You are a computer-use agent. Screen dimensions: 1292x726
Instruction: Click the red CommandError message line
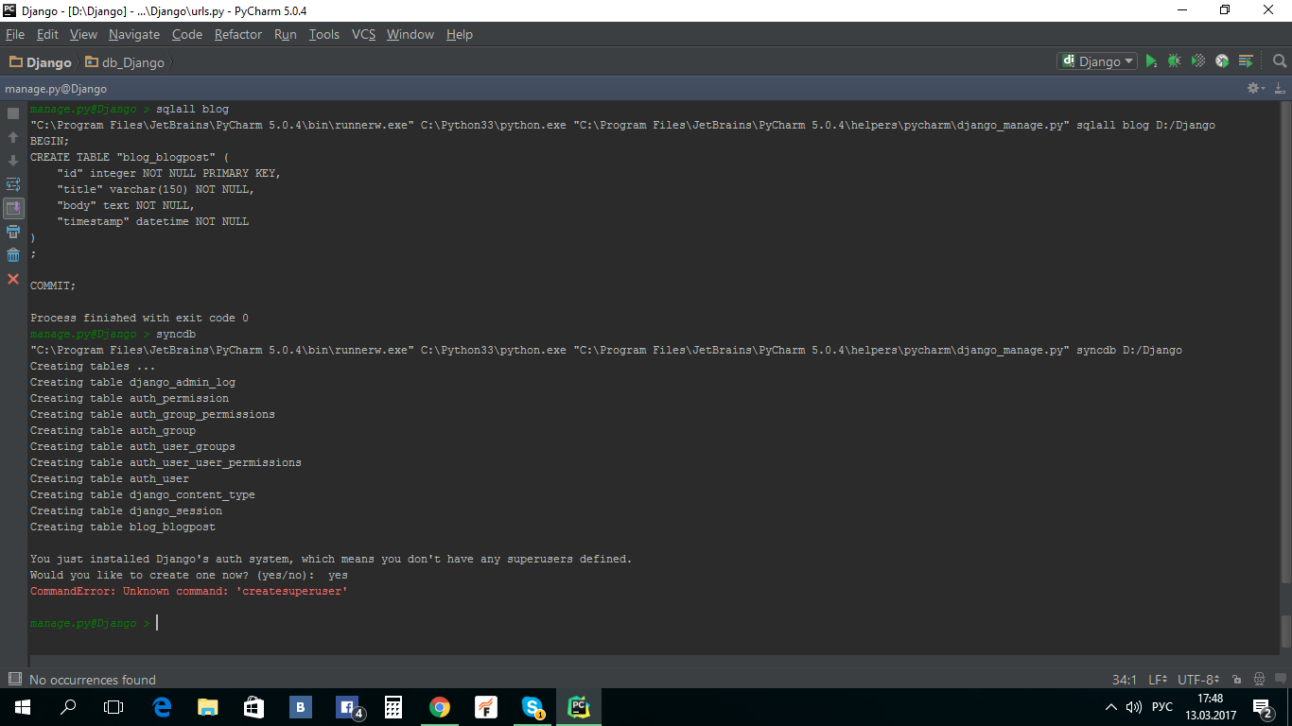click(x=189, y=591)
